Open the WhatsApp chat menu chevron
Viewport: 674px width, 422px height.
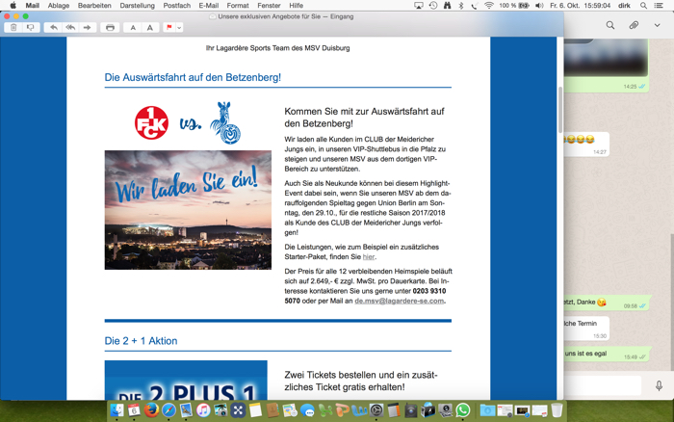[658, 25]
